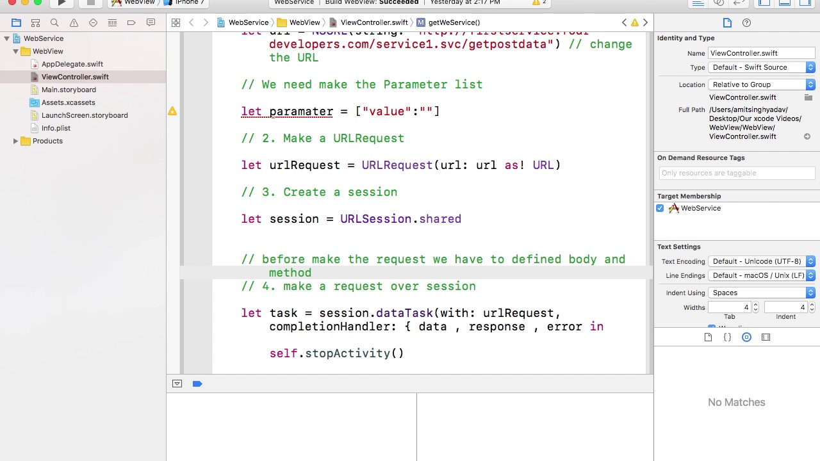Show the Project navigator
820x461 pixels.
click(x=17, y=23)
